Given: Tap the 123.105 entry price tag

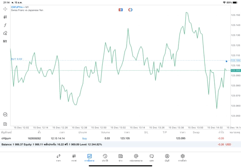Looking at the screenshot, I should pyautogui.click(x=236, y=60).
